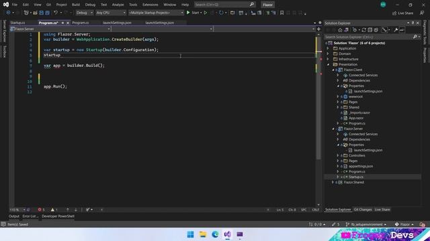This screenshot has width=430, height=241.
Task: Click the Feedback icon beside Live Share
Action: (x=422, y=13)
